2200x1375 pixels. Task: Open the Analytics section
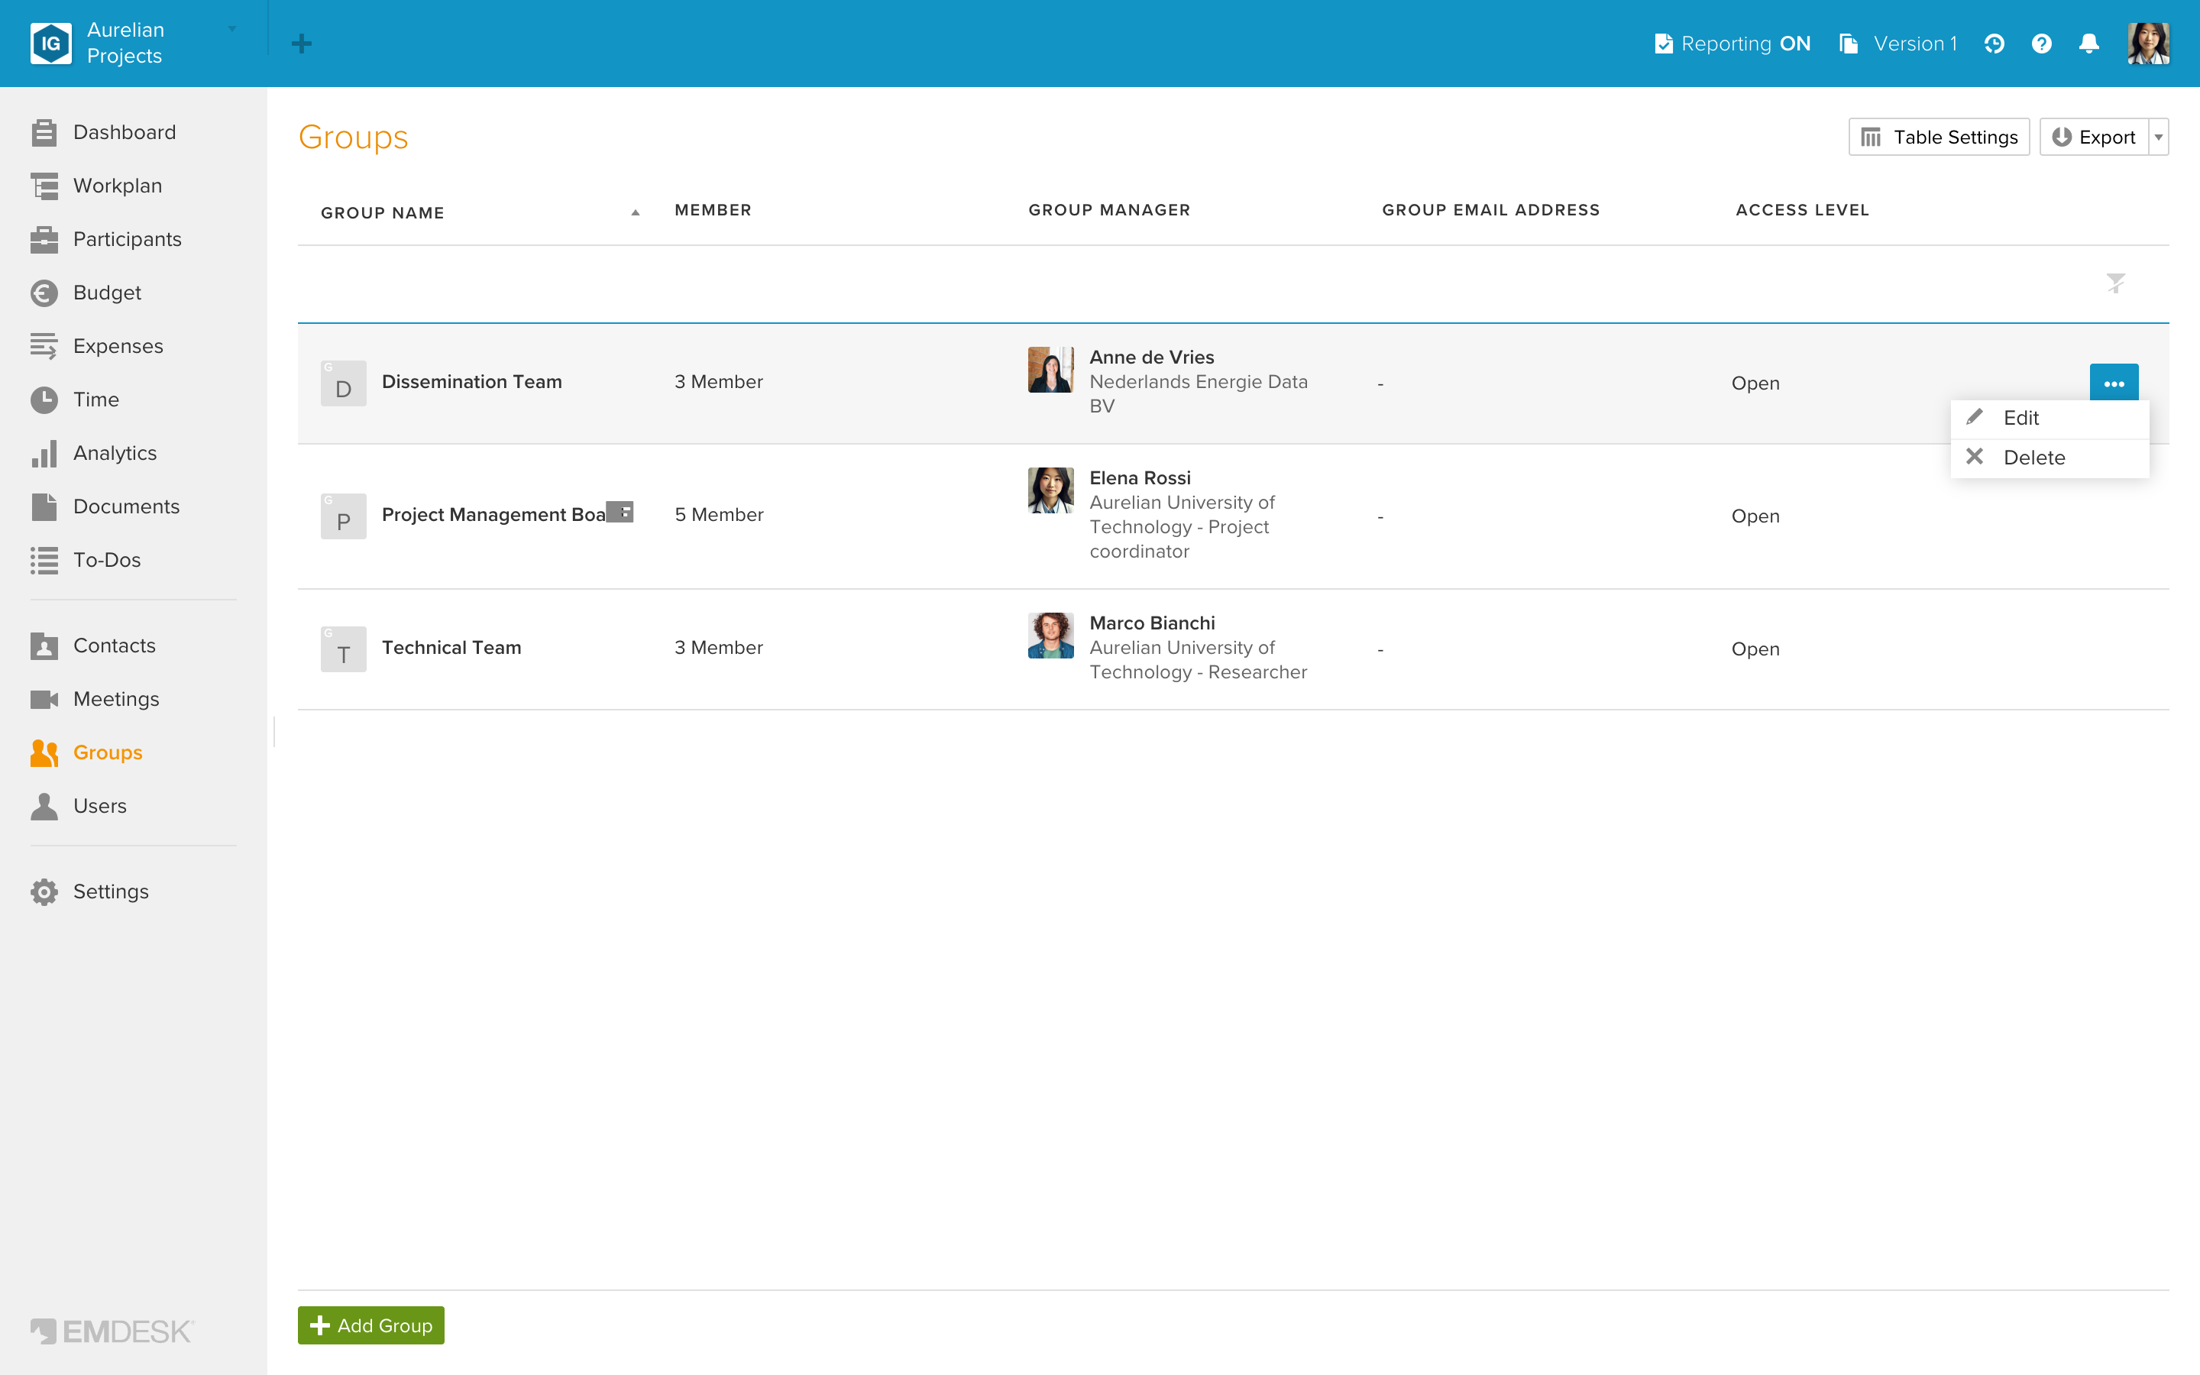coord(94,453)
